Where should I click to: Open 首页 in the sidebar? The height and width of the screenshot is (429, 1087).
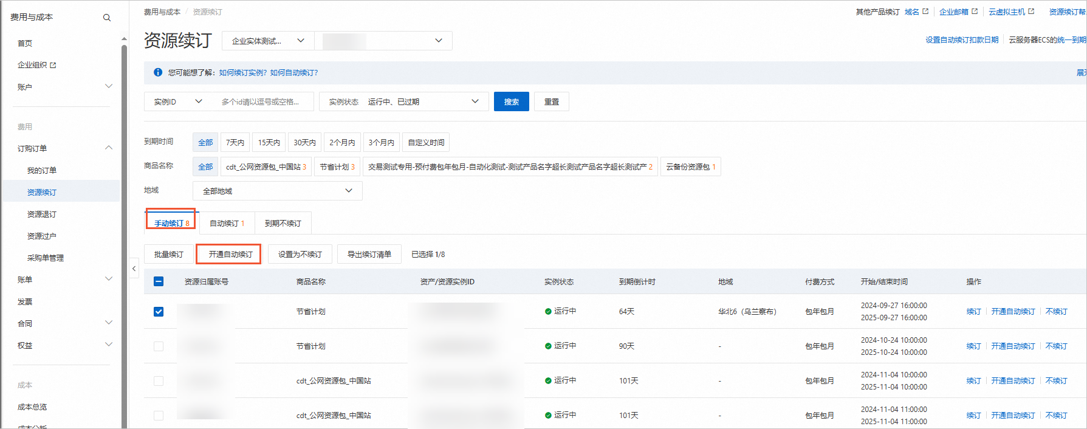pos(25,43)
